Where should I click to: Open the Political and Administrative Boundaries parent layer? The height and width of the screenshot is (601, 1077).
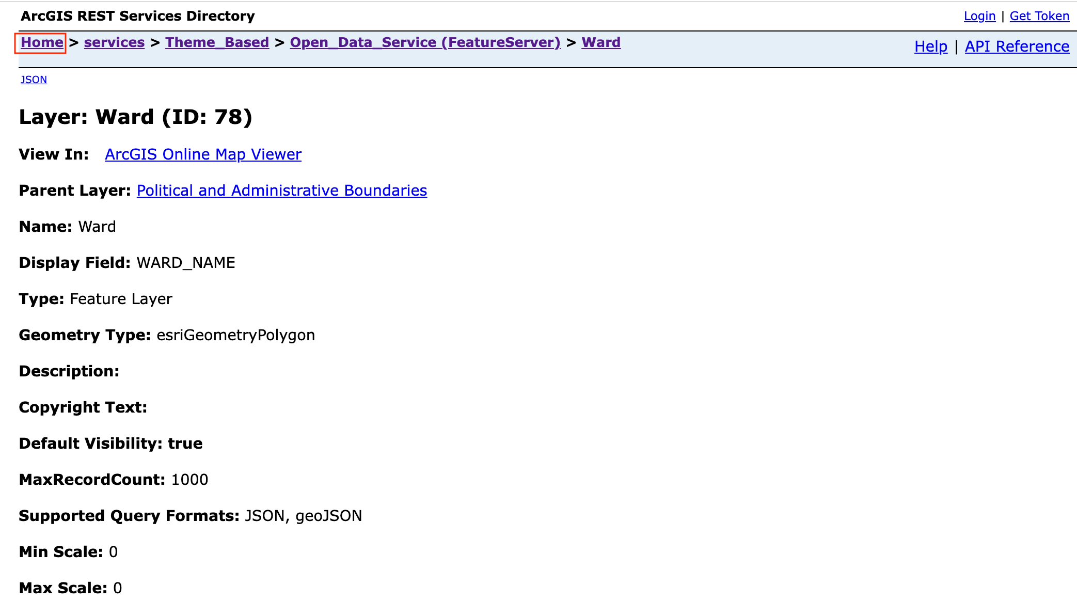(281, 191)
